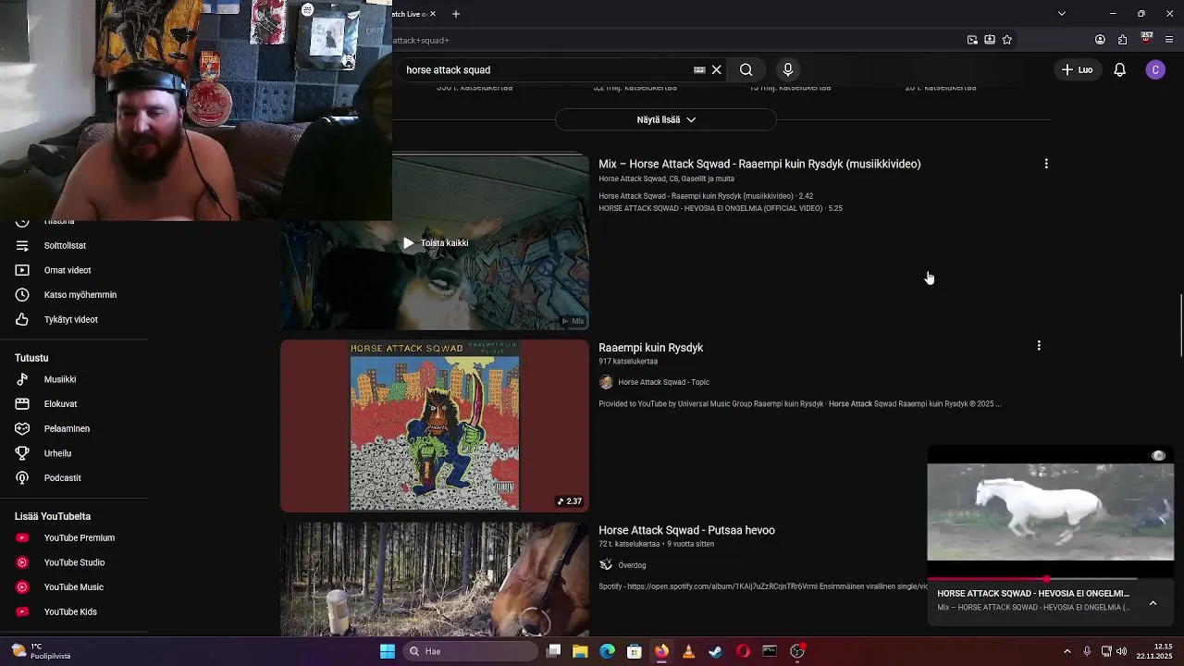Viewport: 1184px width, 666px height.
Task: Visit the Horse Attack Sqwad - Topic channel
Action: (x=663, y=382)
